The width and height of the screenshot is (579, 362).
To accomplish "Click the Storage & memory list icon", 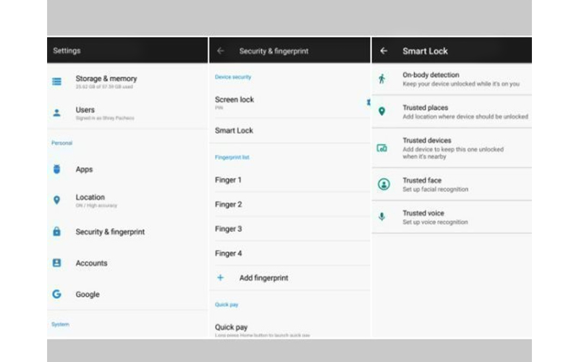I will tap(56, 81).
